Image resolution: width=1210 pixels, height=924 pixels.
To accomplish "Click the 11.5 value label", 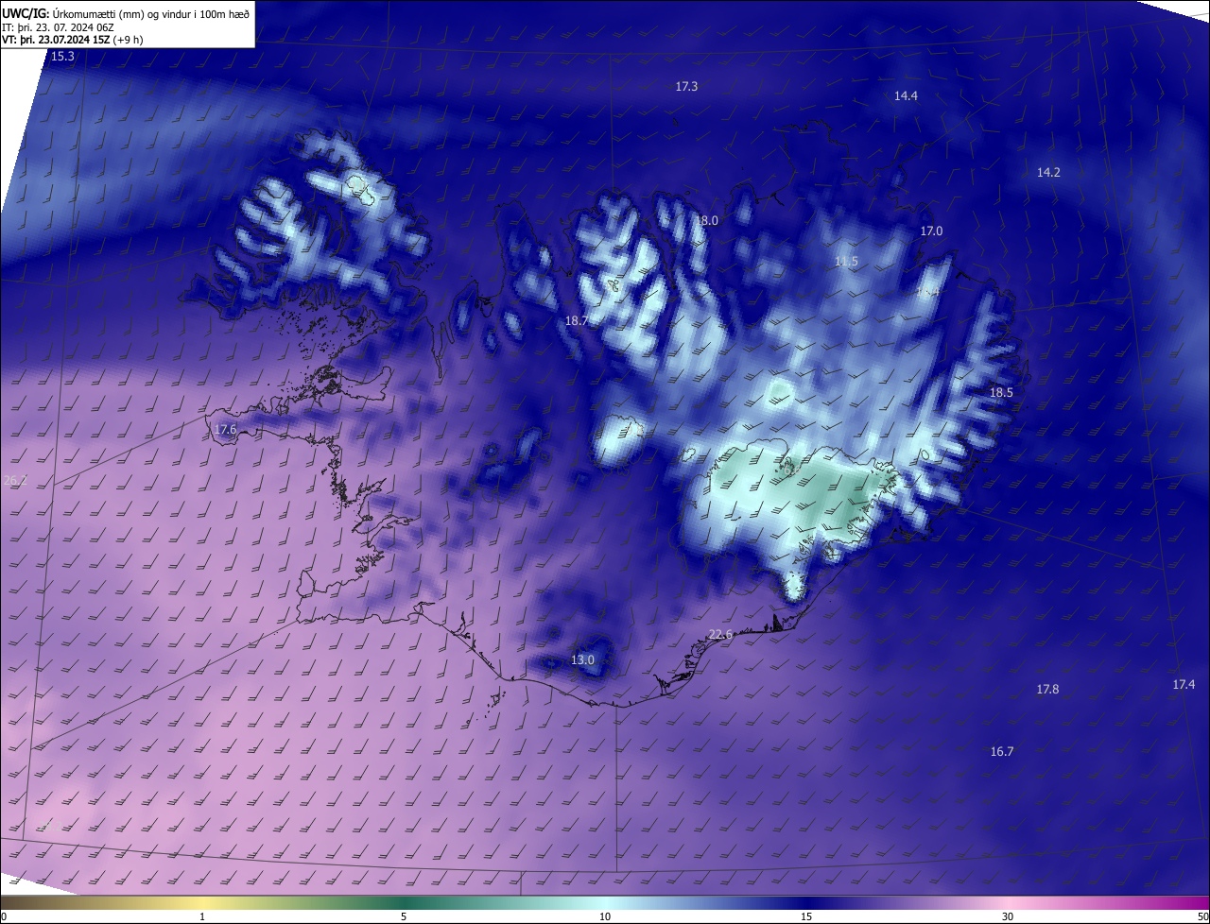I will point(846,262).
